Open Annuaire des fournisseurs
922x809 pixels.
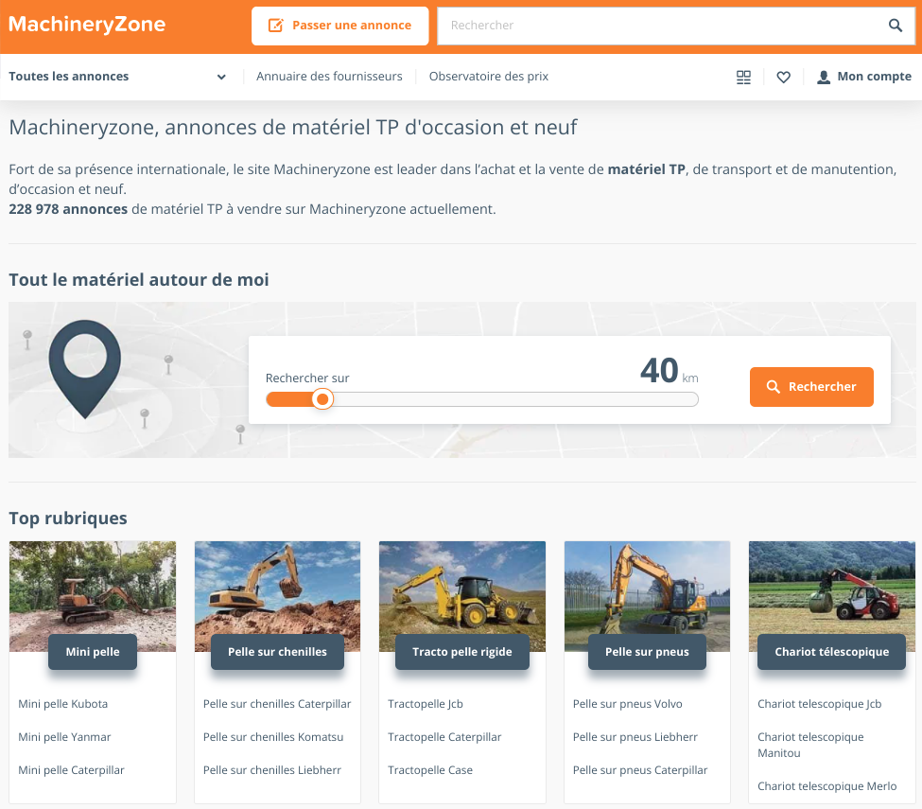pos(329,77)
